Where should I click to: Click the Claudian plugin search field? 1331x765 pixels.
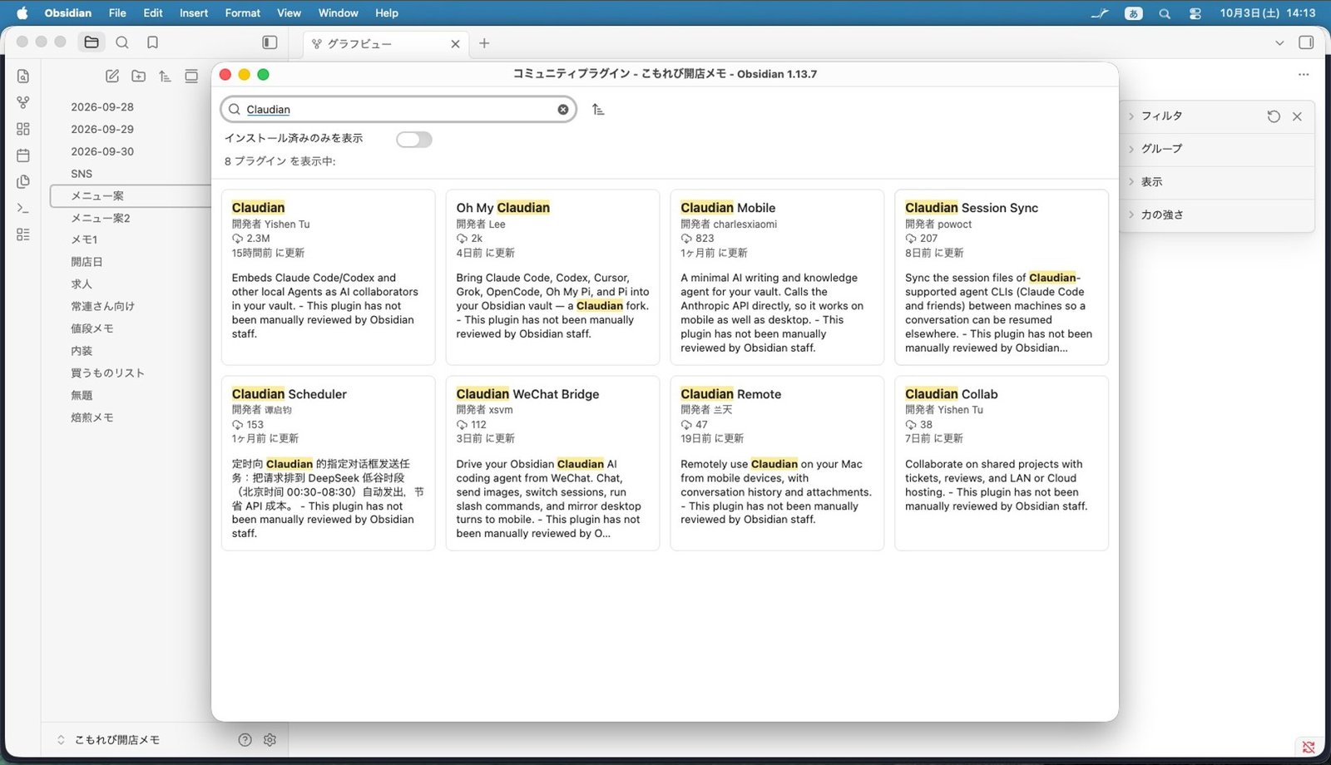point(398,110)
